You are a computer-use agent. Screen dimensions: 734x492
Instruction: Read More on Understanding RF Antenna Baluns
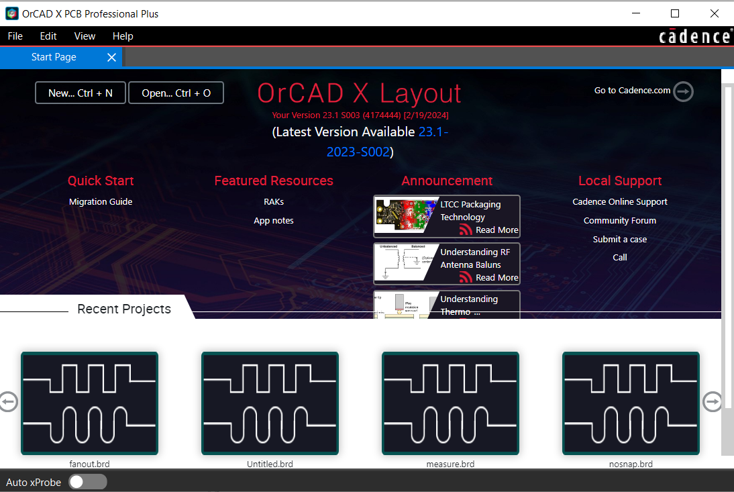point(496,278)
